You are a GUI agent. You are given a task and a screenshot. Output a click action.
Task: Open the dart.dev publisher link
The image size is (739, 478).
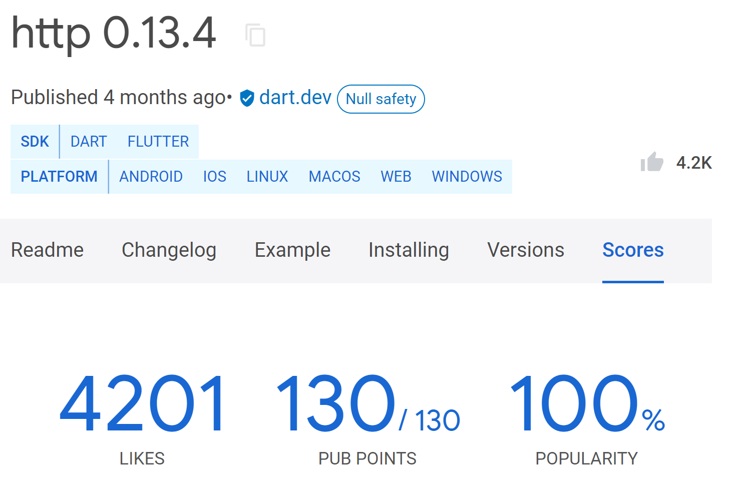click(x=295, y=98)
